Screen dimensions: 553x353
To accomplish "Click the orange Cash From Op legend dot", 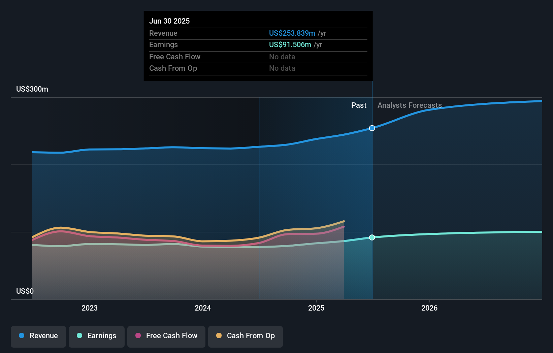I will tap(219, 335).
